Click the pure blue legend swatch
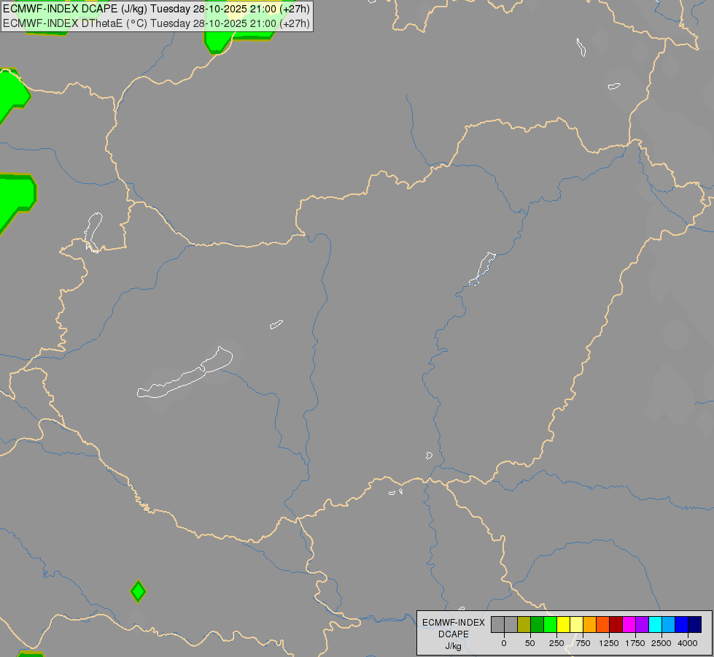The image size is (714, 657). [x=682, y=625]
